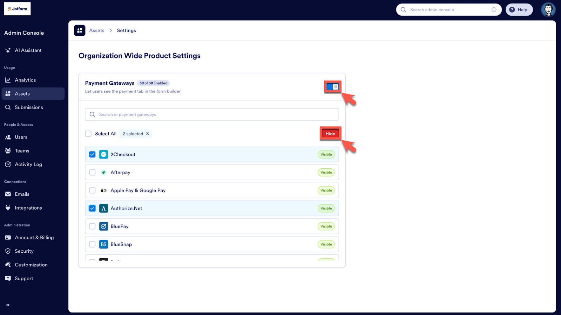This screenshot has width=561, height=315.
Task: Clear the 2 selected filter chip
Action: pyautogui.click(x=148, y=133)
